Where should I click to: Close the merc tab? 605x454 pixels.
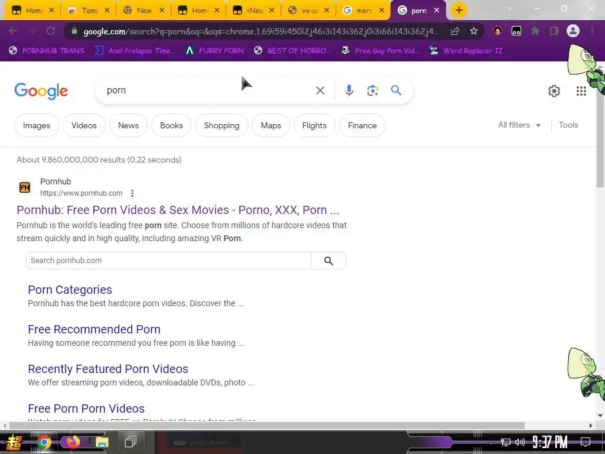click(382, 11)
